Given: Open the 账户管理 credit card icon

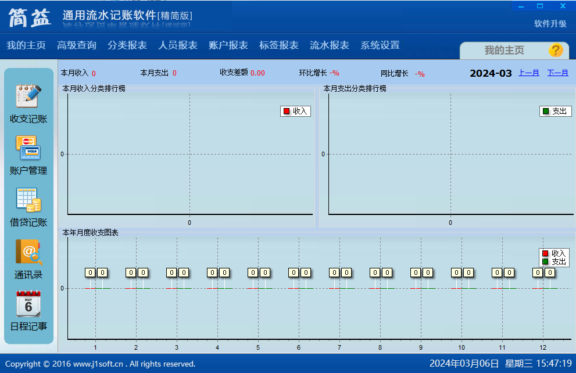Looking at the screenshot, I should (x=28, y=148).
